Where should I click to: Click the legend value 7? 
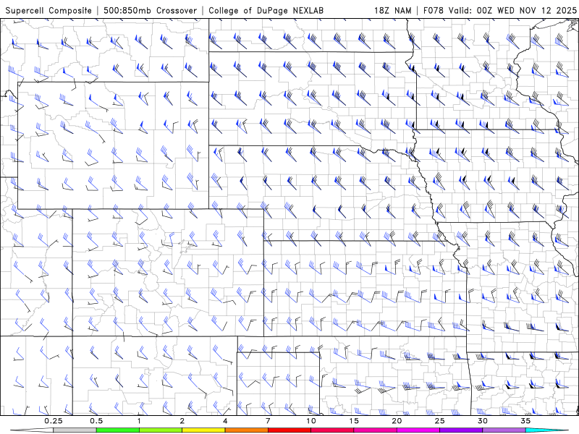tap(268, 421)
